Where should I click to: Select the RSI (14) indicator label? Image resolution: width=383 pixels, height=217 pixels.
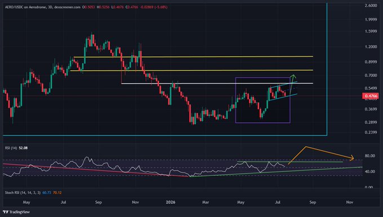click(11, 148)
